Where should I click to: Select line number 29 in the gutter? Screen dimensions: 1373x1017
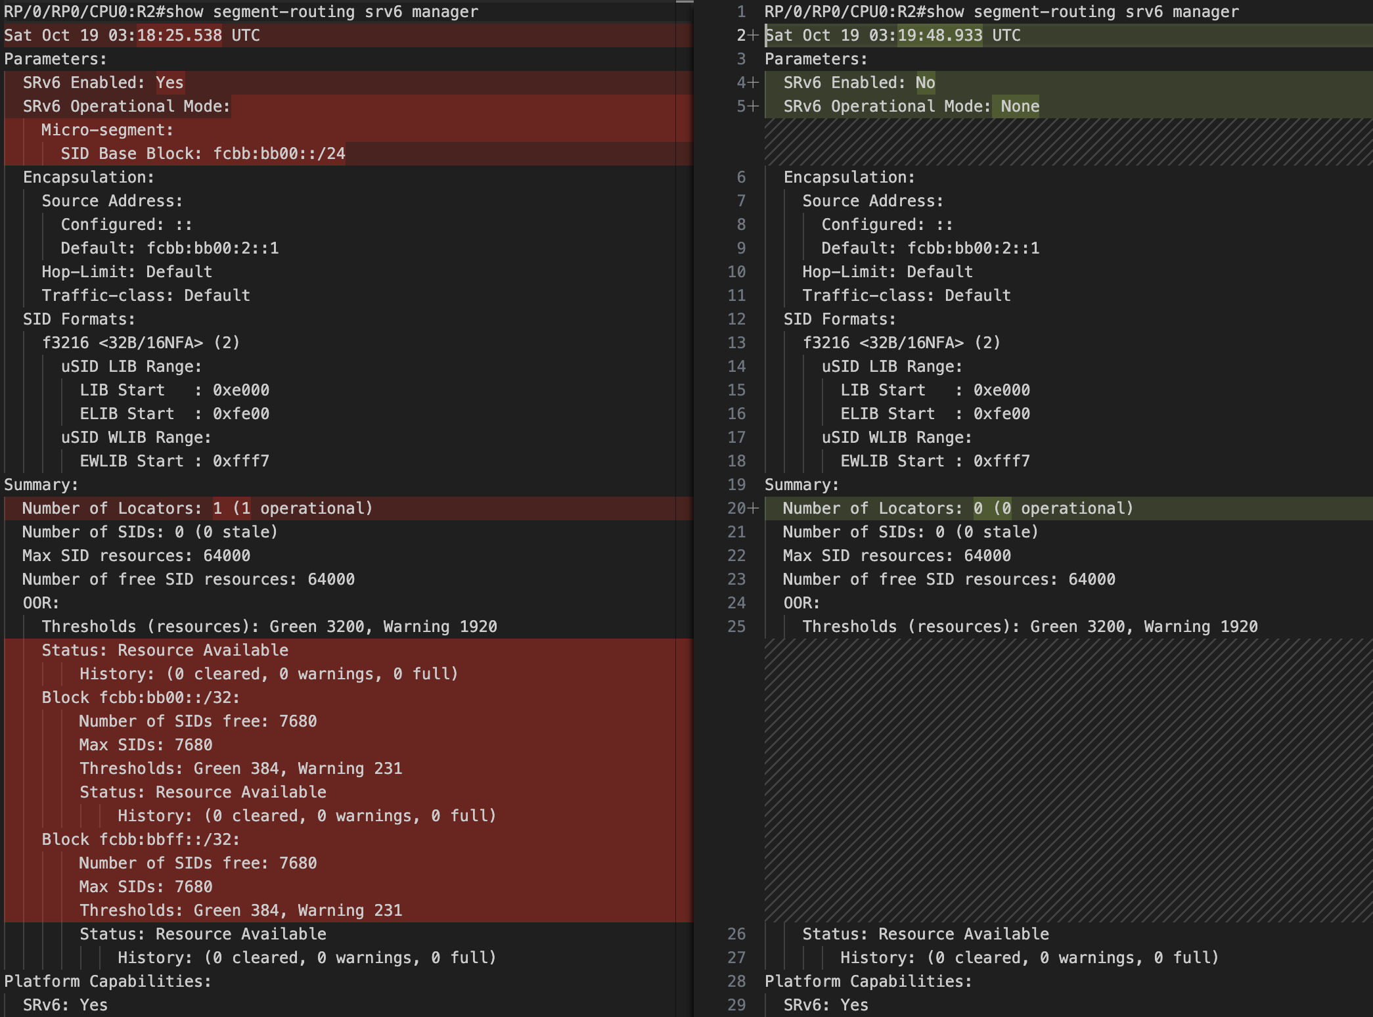click(736, 1005)
